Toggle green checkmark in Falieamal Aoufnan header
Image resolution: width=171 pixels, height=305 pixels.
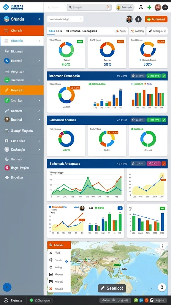point(164,120)
